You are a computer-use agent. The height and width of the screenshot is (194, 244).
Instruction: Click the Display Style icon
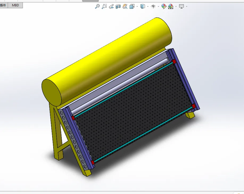coord(143,6)
